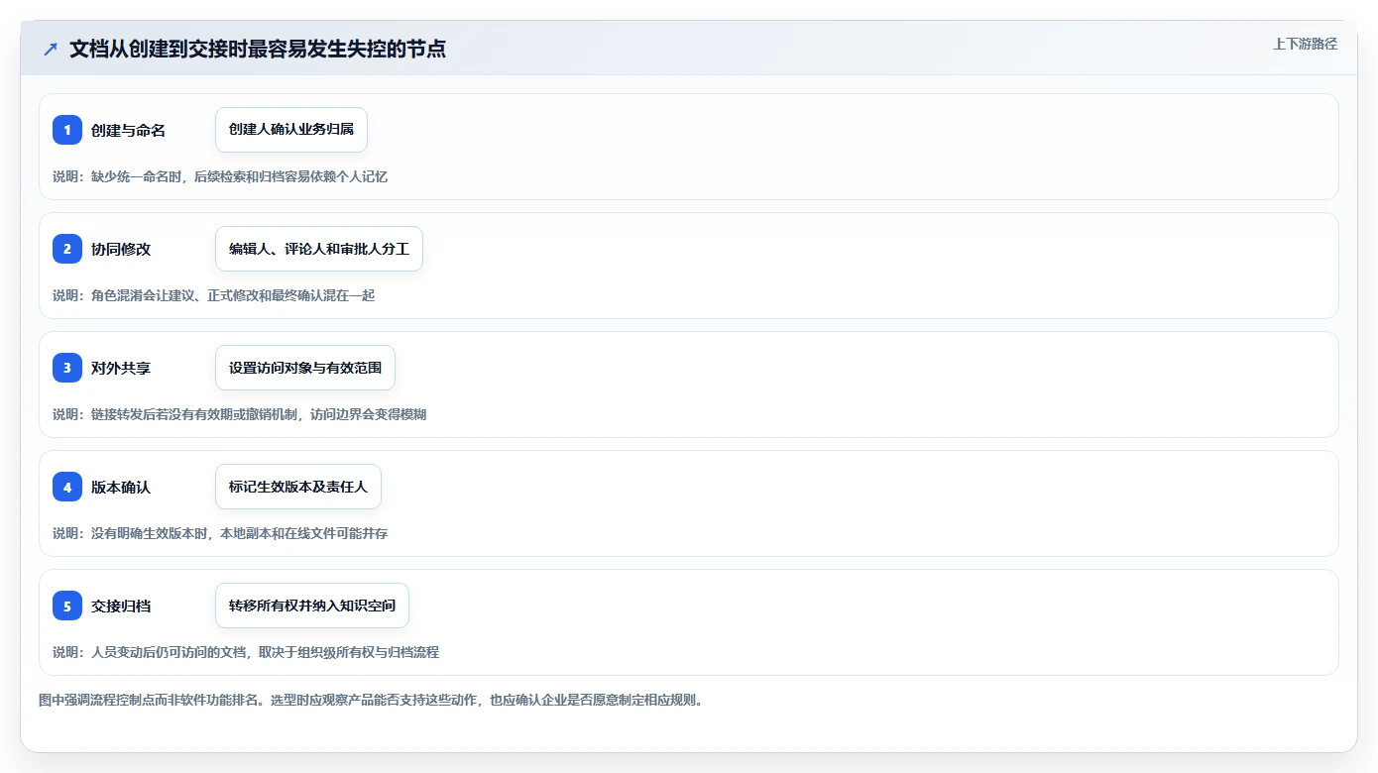1378x773 pixels.
Task: Click the 上下游路径 label
Action: click(1305, 44)
